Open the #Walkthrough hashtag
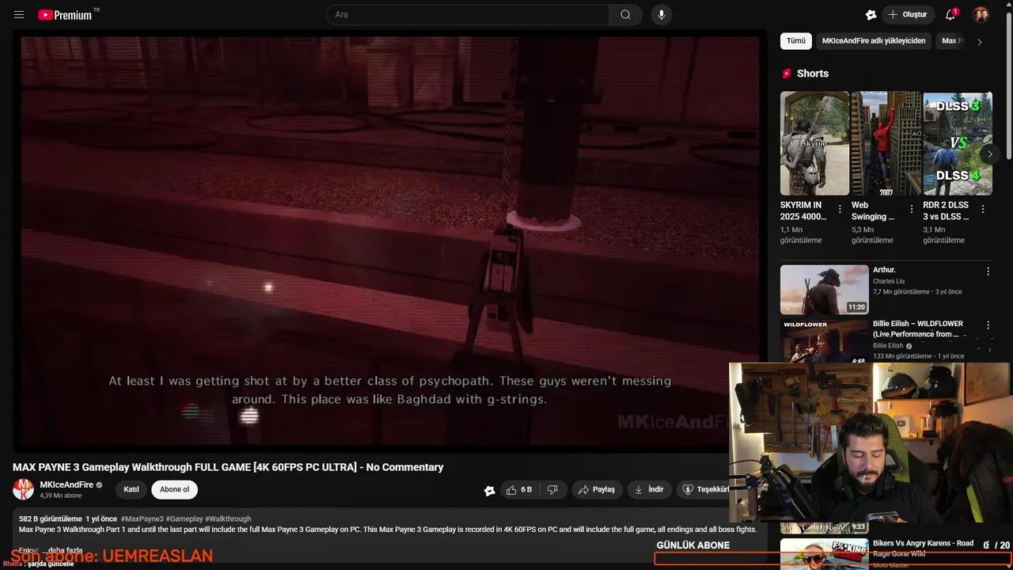Screen dimensions: 1013x570 pyautogui.click(x=228, y=519)
